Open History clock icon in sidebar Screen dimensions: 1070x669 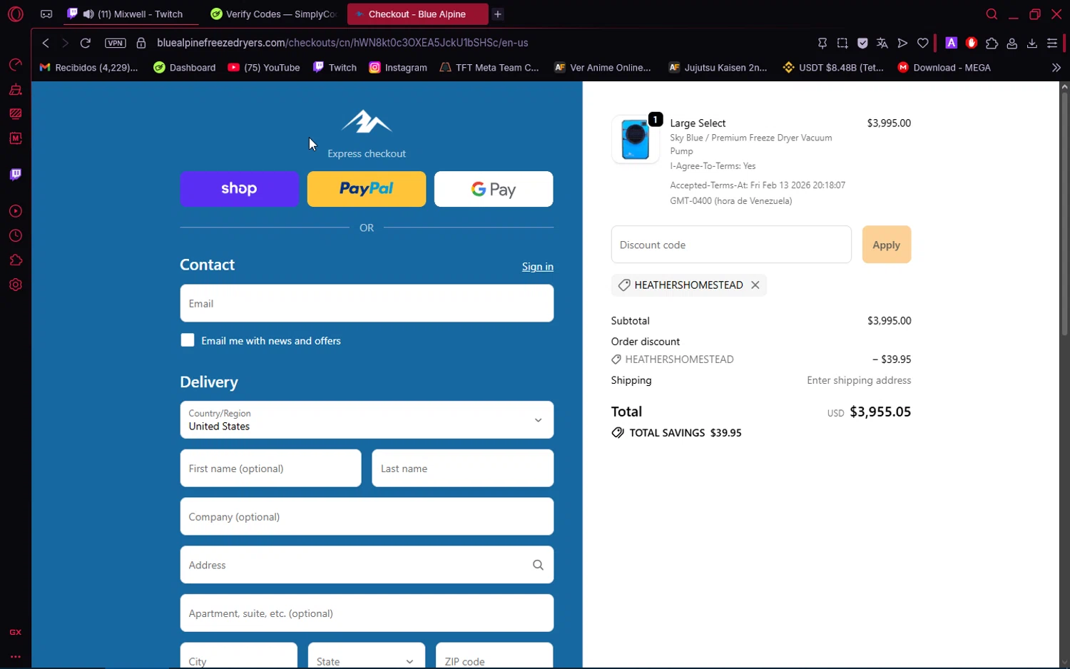pyautogui.click(x=16, y=235)
